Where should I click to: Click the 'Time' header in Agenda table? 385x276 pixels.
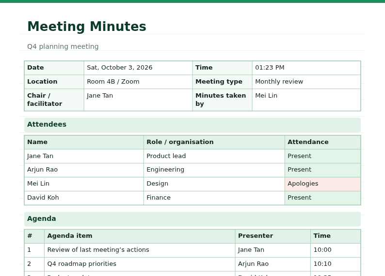pos(336,236)
